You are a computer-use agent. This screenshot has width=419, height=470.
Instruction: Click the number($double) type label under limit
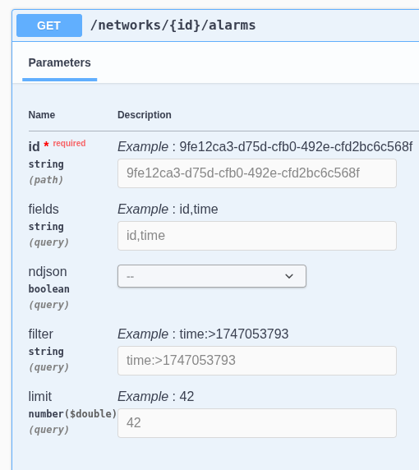[x=72, y=413]
